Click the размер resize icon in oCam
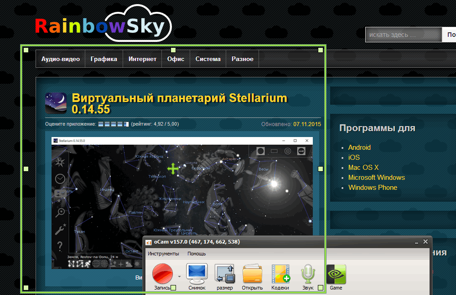The width and height of the screenshot is (456, 295). 224,274
